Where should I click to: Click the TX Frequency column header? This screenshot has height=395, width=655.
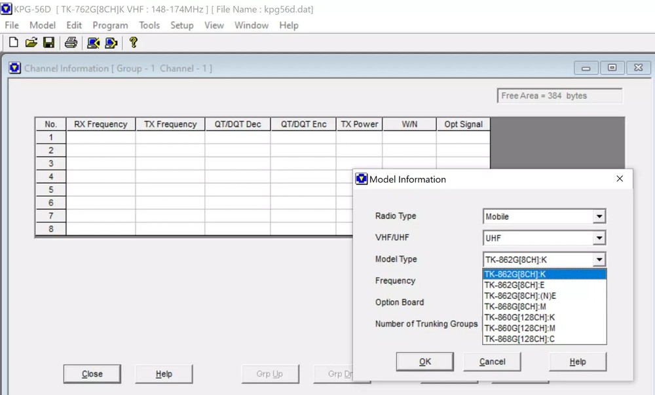click(170, 124)
